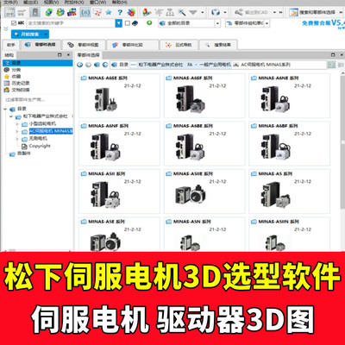Screen dimensions: 345x345
Task: Click the 目录 catalog icon in breadcrumb
Action: [114, 65]
